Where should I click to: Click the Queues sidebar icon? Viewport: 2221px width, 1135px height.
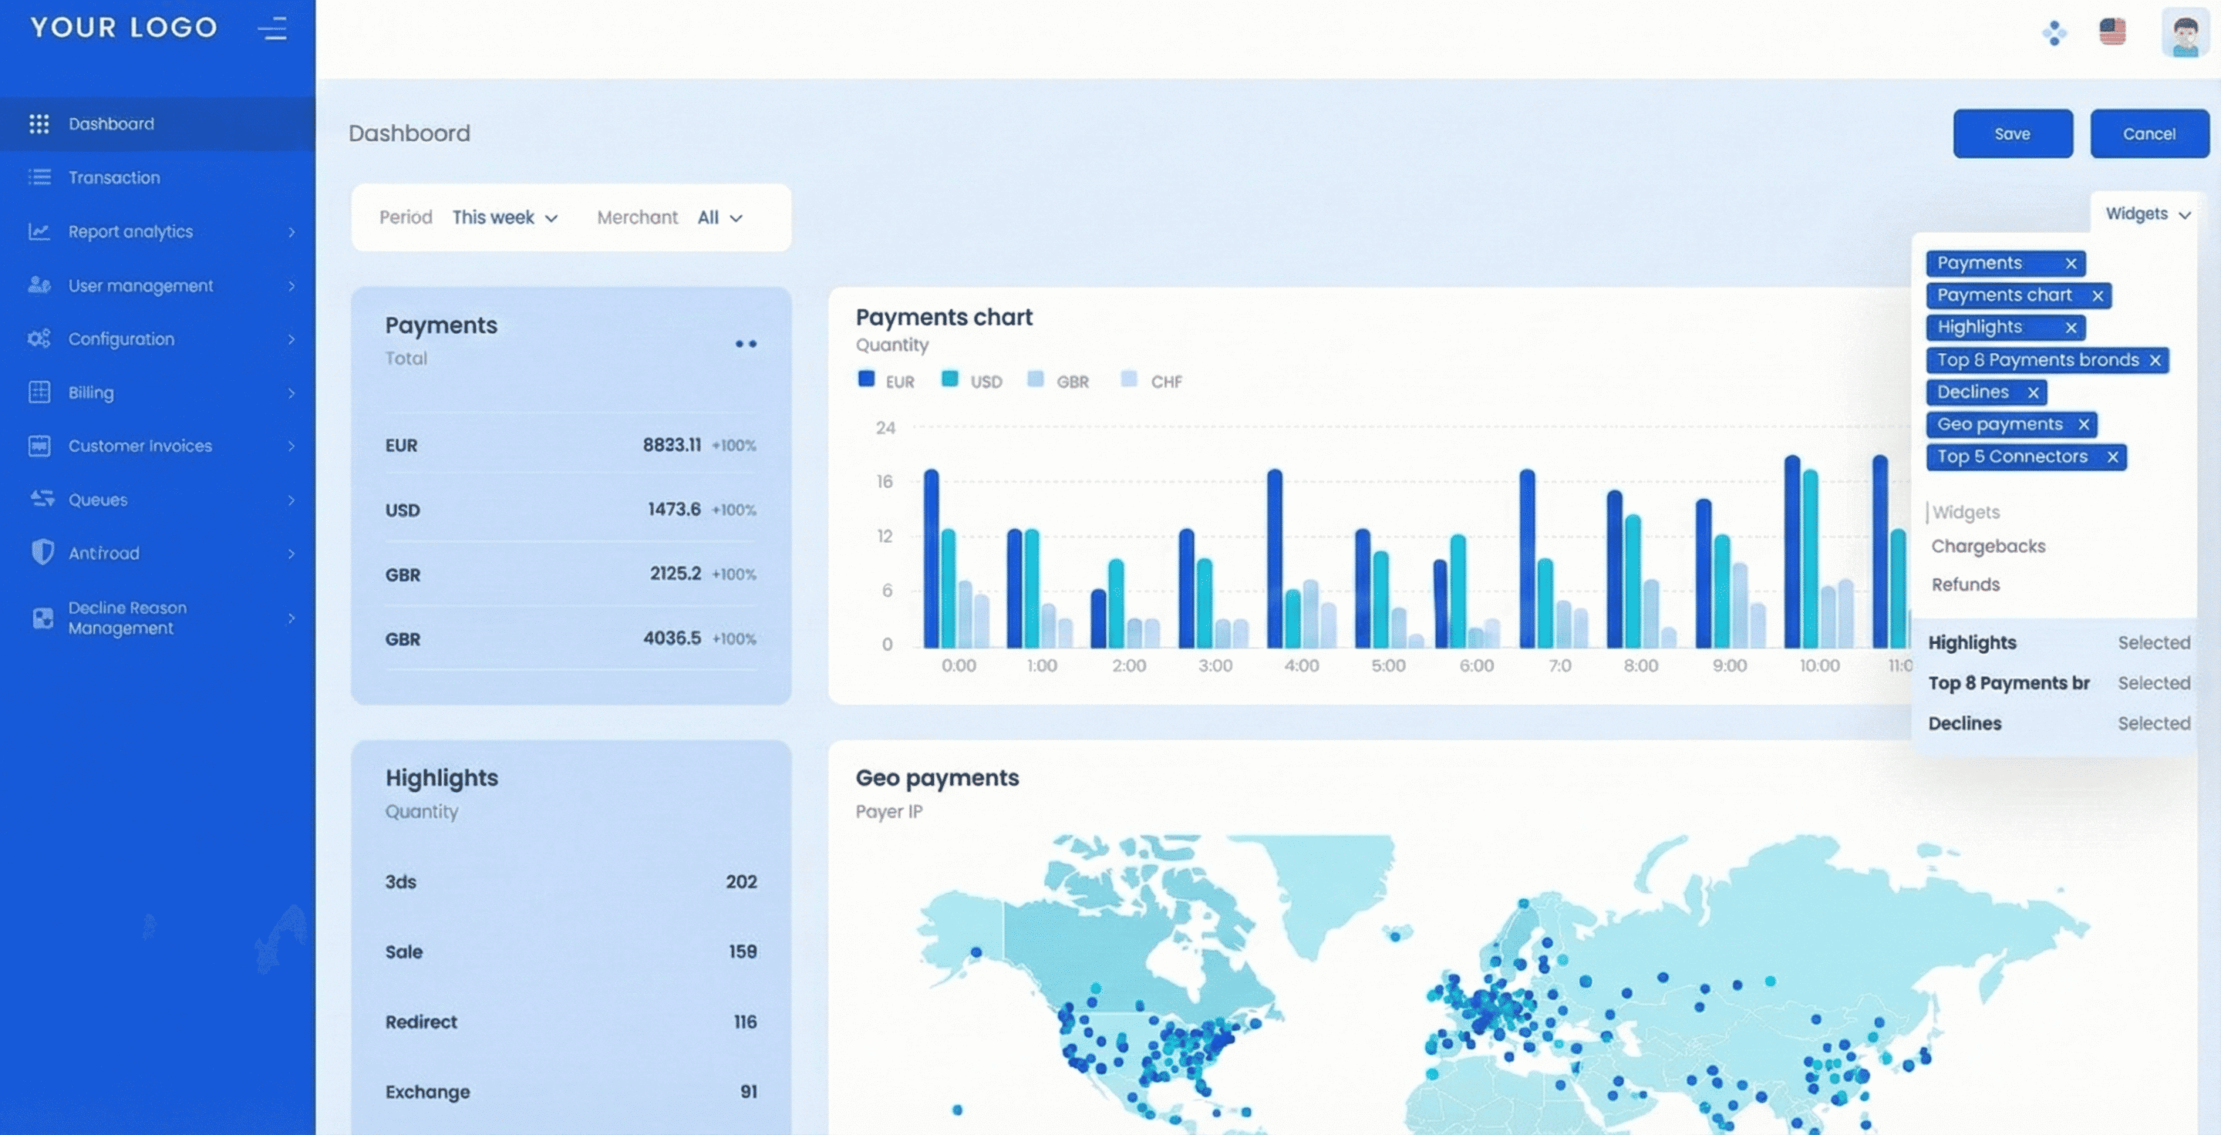(x=42, y=499)
